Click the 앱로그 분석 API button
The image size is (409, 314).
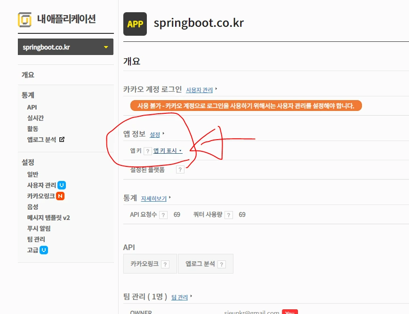click(206, 264)
